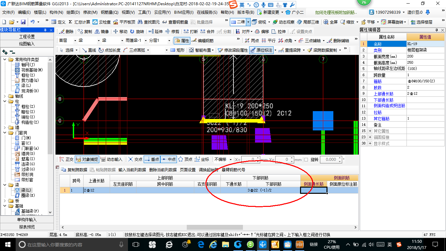Click 页面设置 page setup button
Image resolution: width=446 pixels, height=251 pixels.
[x=188, y=170]
